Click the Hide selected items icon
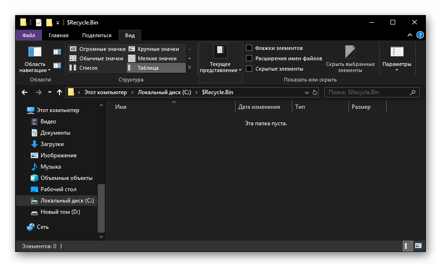 pos(350,52)
